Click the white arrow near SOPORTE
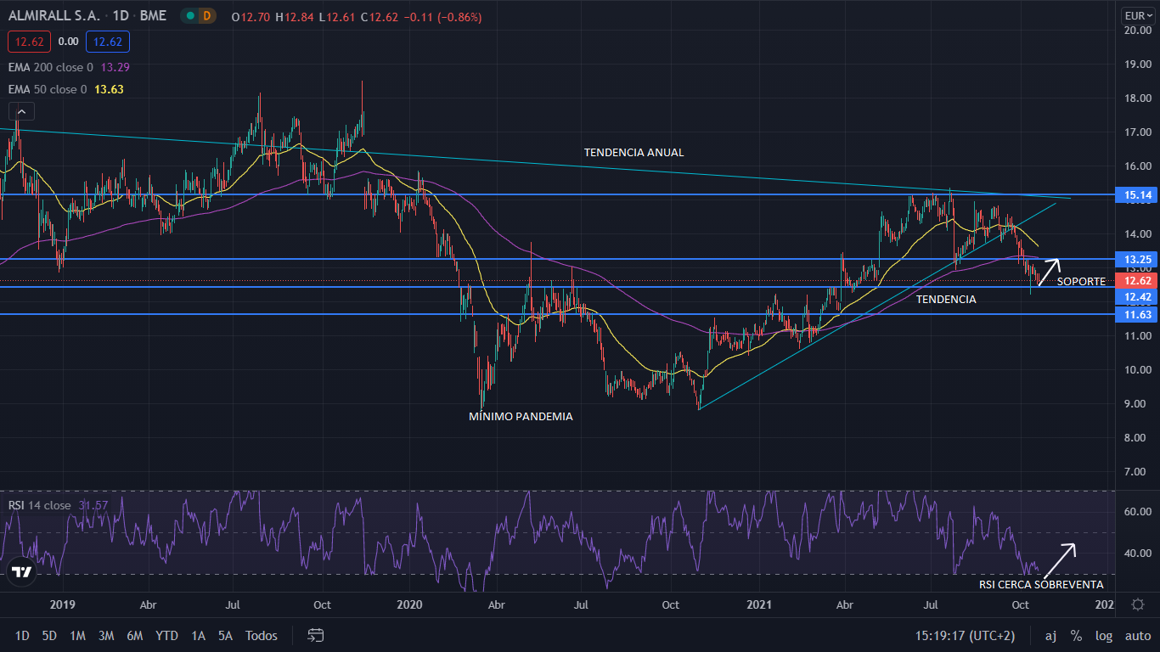Viewport: 1160px width, 652px height. point(1049,272)
